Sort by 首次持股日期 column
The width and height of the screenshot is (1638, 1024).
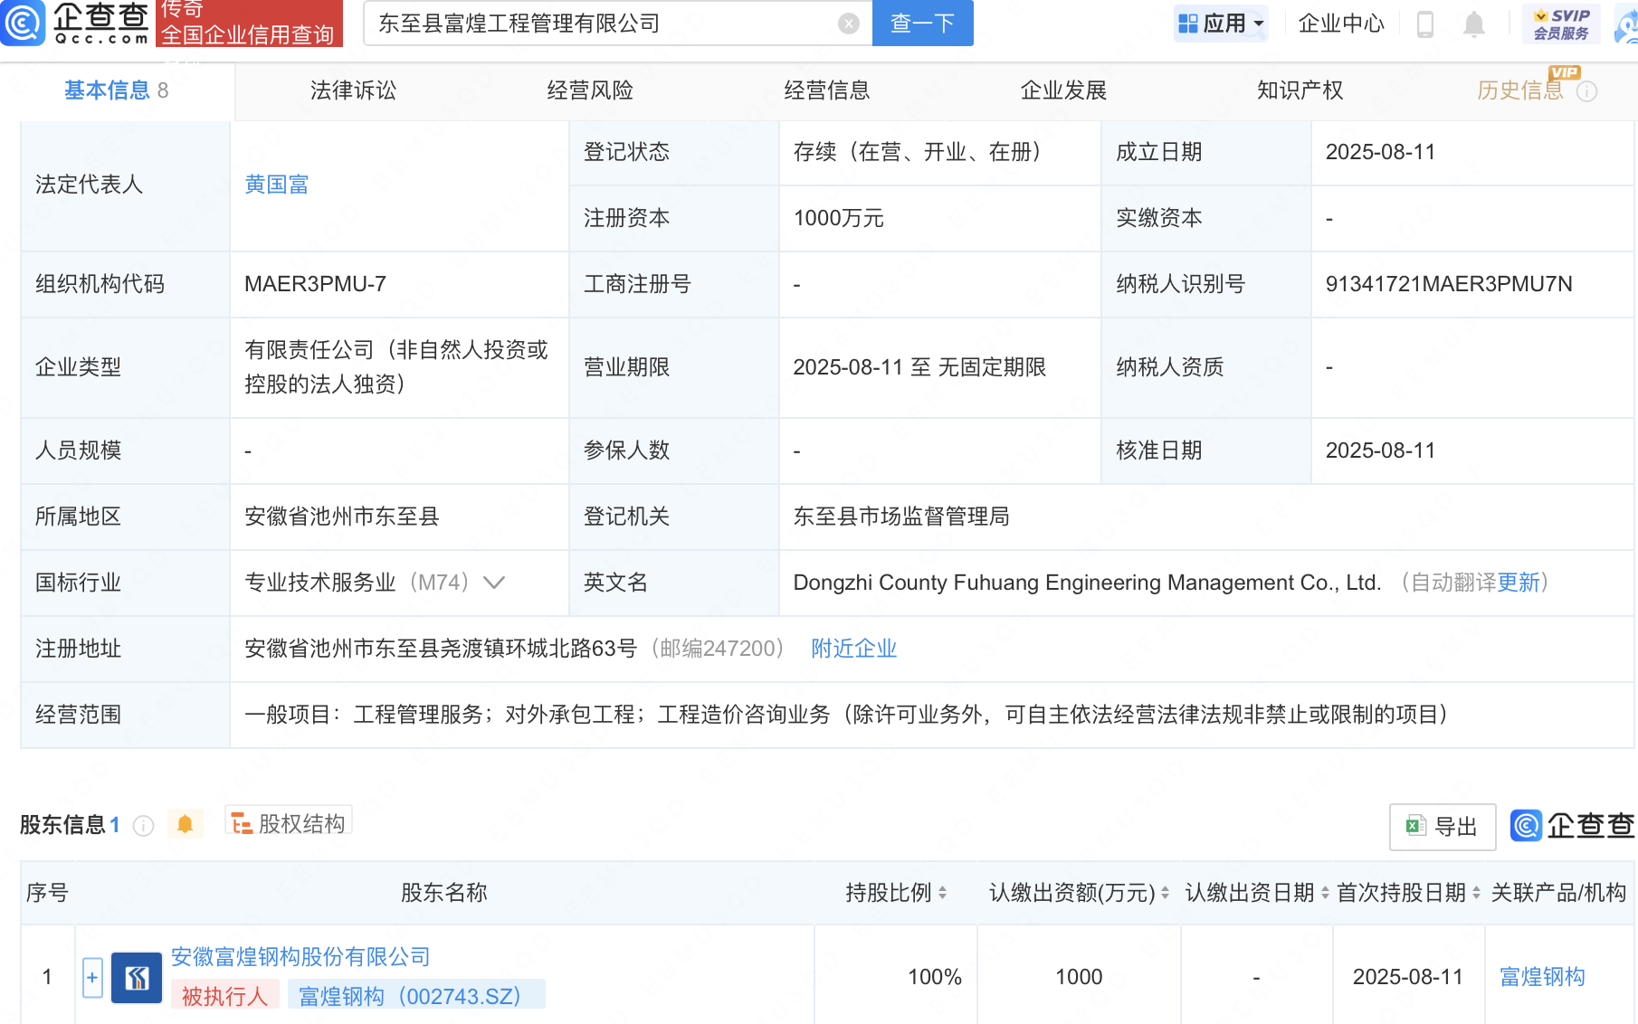(x=1476, y=893)
